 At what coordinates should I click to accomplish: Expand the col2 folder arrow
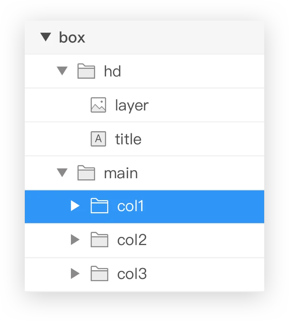tap(75, 240)
